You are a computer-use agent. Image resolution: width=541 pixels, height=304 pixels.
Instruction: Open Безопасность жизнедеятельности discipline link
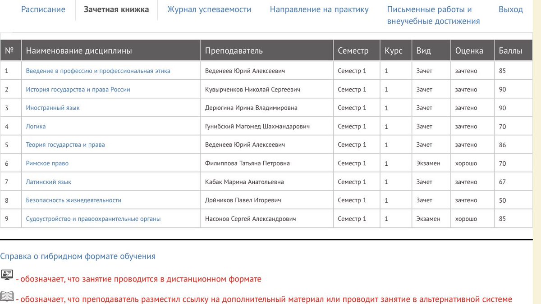coord(73,200)
